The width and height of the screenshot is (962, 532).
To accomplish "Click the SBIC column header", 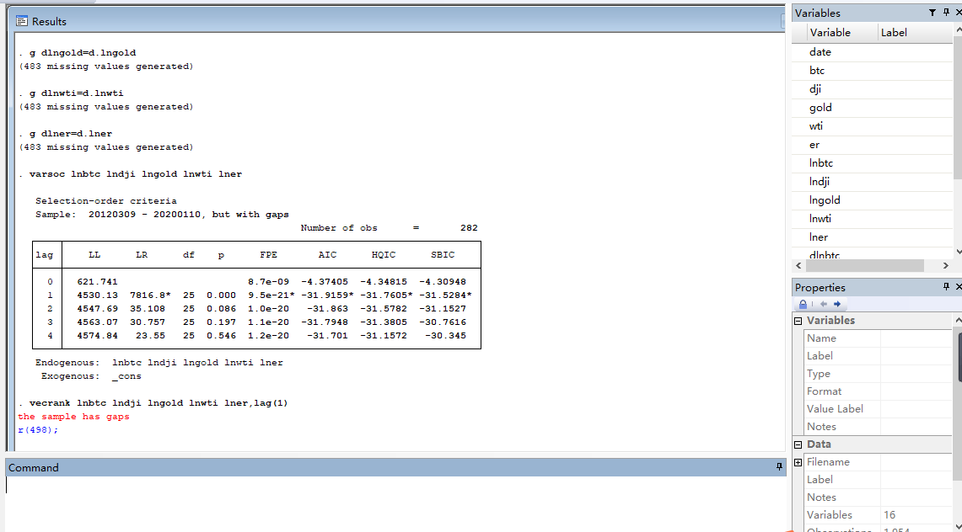I will (x=443, y=255).
